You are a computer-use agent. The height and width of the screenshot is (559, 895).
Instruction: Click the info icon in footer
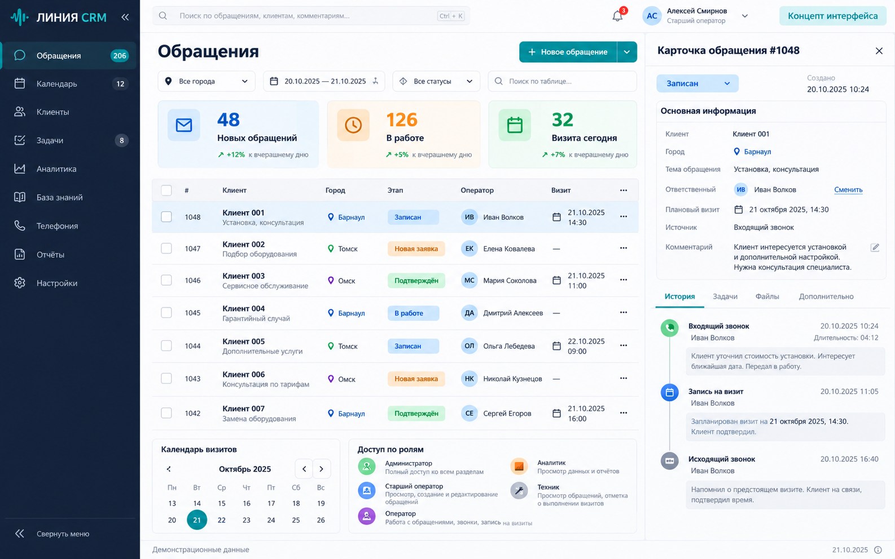pos(878,550)
